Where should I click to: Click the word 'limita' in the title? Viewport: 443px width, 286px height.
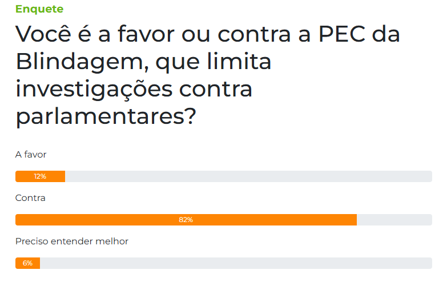tap(239, 61)
